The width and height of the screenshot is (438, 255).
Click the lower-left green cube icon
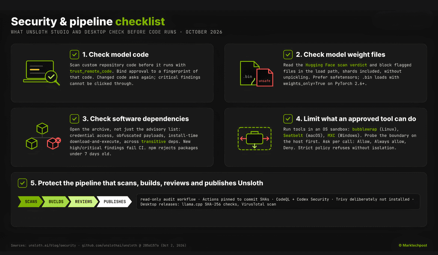pos(32,144)
